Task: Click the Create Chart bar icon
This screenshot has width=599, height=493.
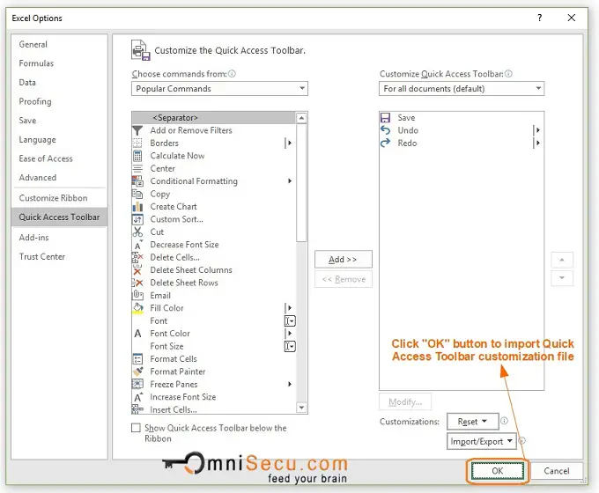Action: (x=137, y=207)
